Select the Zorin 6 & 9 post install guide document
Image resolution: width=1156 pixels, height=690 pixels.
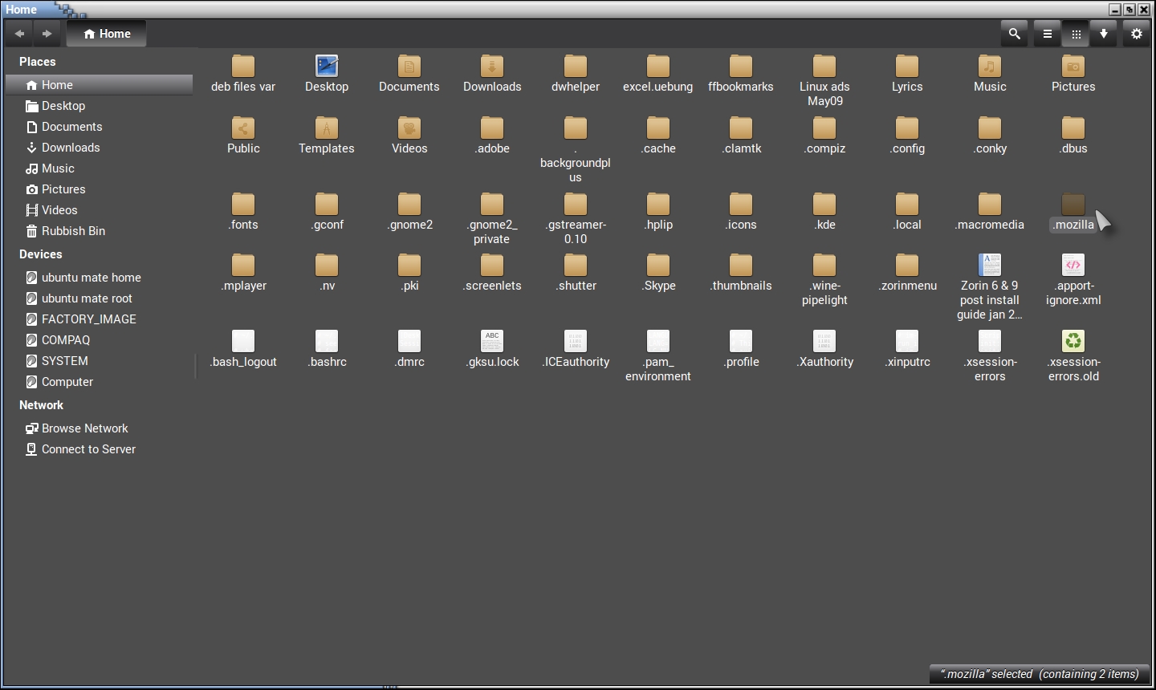pos(990,266)
